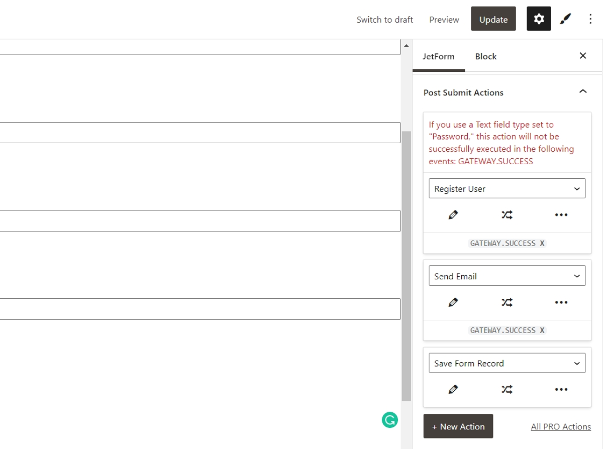Edit the Register User action with pencil icon
This screenshot has height=449, width=603.
(x=453, y=215)
